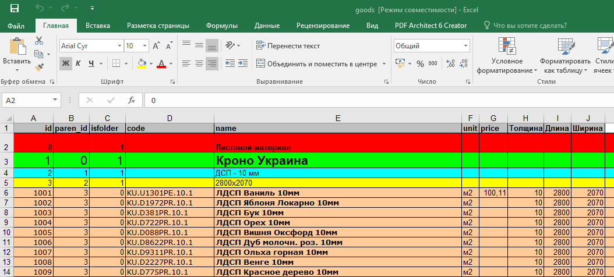The height and width of the screenshot is (277, 614).
Task: Open the font color dropdown arrow
Action: pyautogui.click(x=171, y=63)
